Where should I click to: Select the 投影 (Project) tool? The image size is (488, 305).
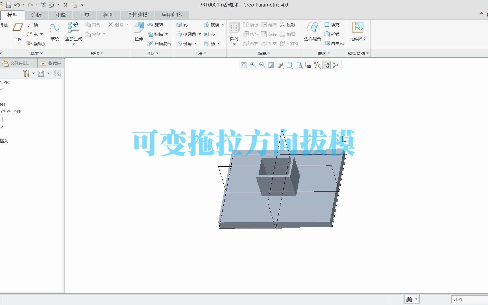(x=287, y=25)
